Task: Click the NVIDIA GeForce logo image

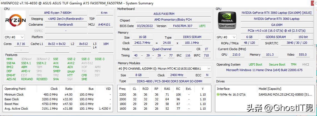Action: click(x=227, y=20)
